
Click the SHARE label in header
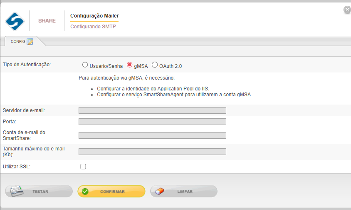pos(47,21)
